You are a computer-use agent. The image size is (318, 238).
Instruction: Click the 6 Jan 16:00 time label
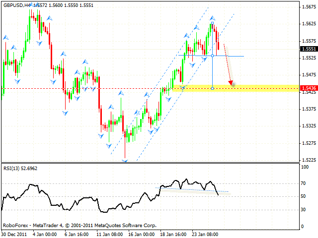tap(77, 235)
